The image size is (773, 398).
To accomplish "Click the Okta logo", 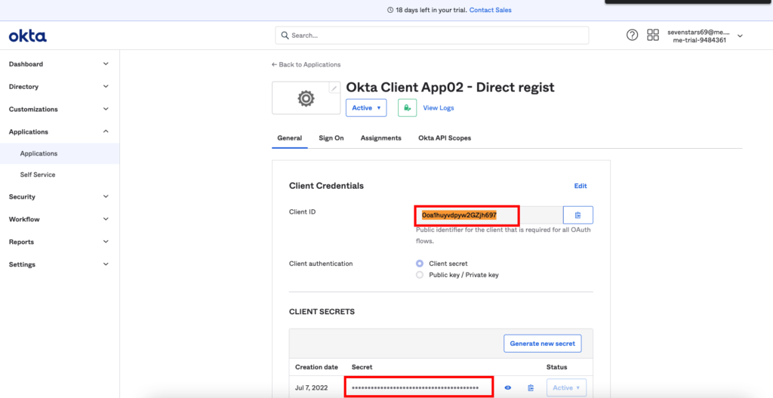I will point(27,35).
